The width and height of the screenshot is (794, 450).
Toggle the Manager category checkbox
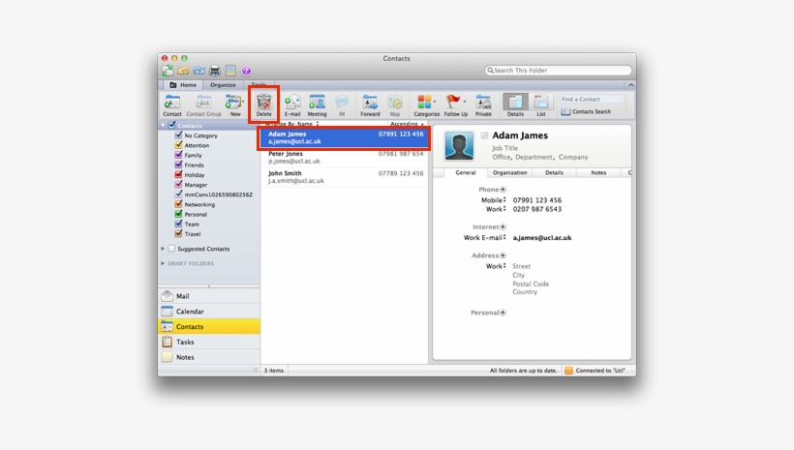178,184
